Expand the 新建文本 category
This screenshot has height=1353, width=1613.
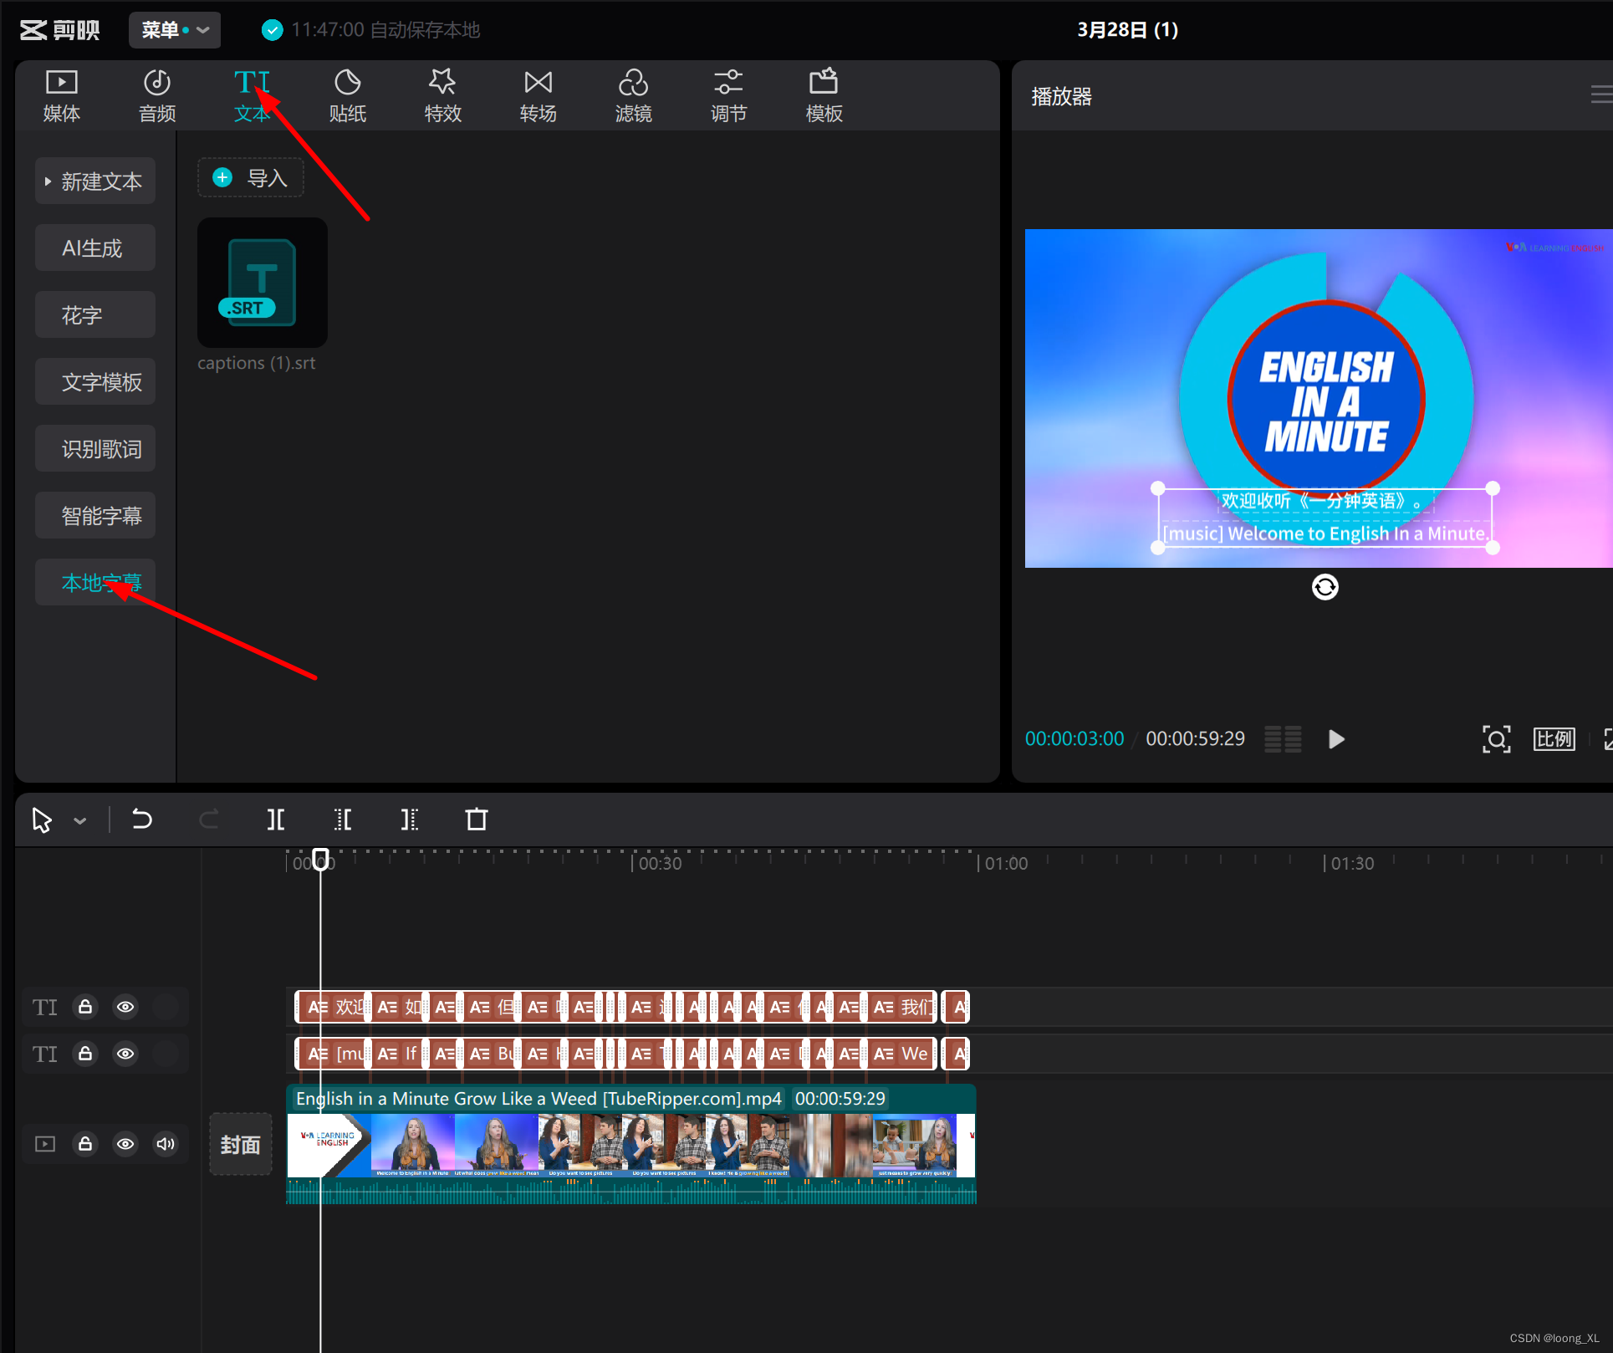click(x=95, y=181)
